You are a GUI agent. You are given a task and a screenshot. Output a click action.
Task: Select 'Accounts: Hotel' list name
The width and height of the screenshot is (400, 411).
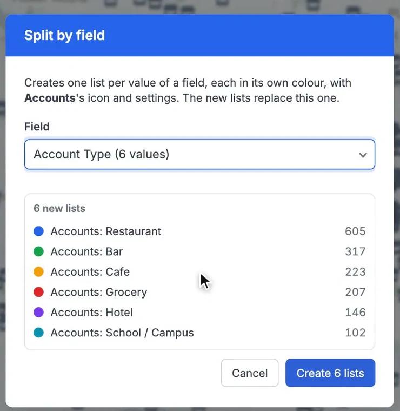pos(92,313)
